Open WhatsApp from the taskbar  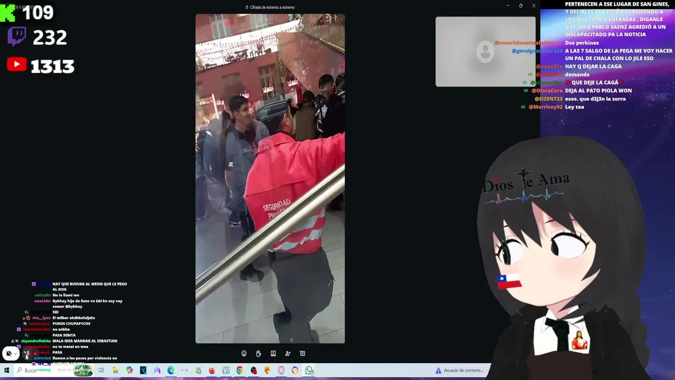click(x=309, y=370)
